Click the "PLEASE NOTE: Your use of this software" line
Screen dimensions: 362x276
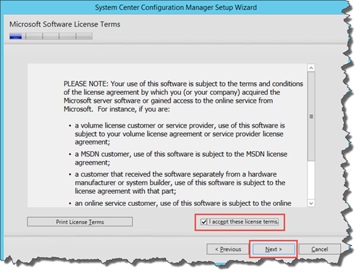tap(183, 83)
